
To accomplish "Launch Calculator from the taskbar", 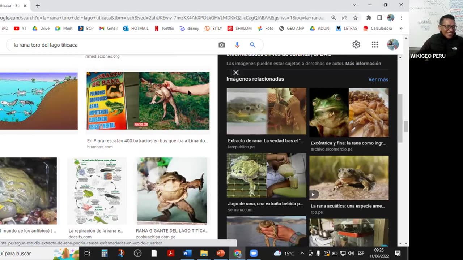I will click(105, 253).
